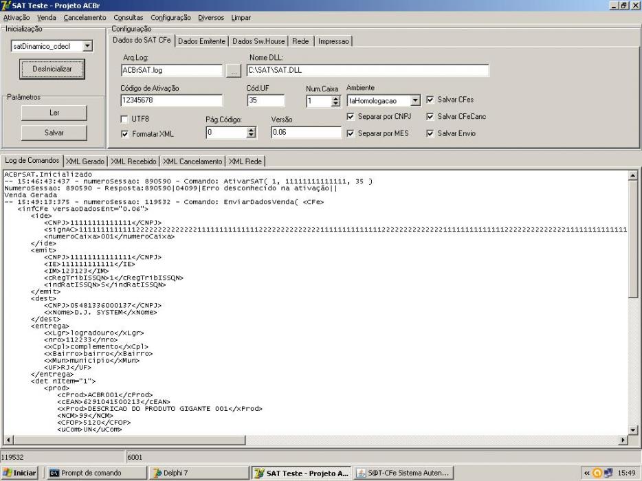642x481 pixels.
Task: Open the XML Rede tab
Action: tap(245, 161)
